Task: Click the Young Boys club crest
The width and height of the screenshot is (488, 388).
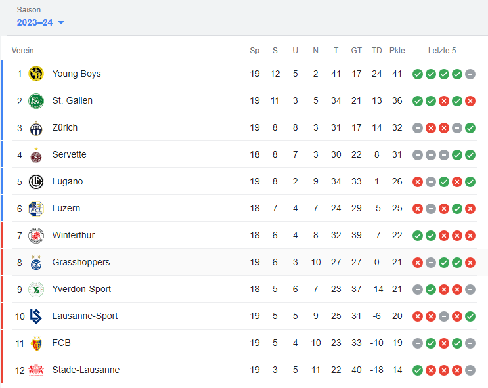Action: point(36,74)
